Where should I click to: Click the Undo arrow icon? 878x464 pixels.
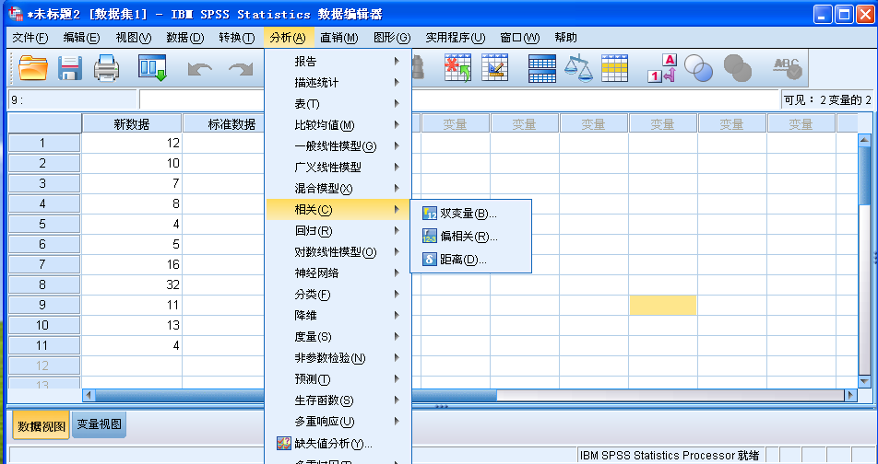click(x=200, y=69)
